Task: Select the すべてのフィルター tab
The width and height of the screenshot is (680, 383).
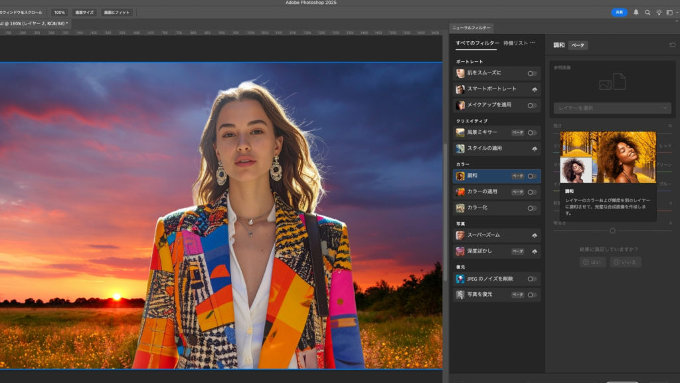Action: tap(477, 43)
